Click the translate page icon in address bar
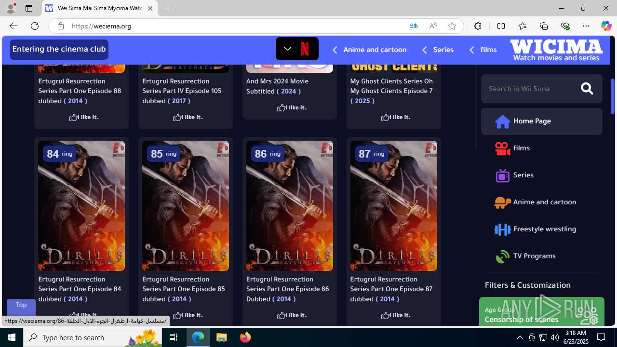Screen dimensions: 617x347 413,26
